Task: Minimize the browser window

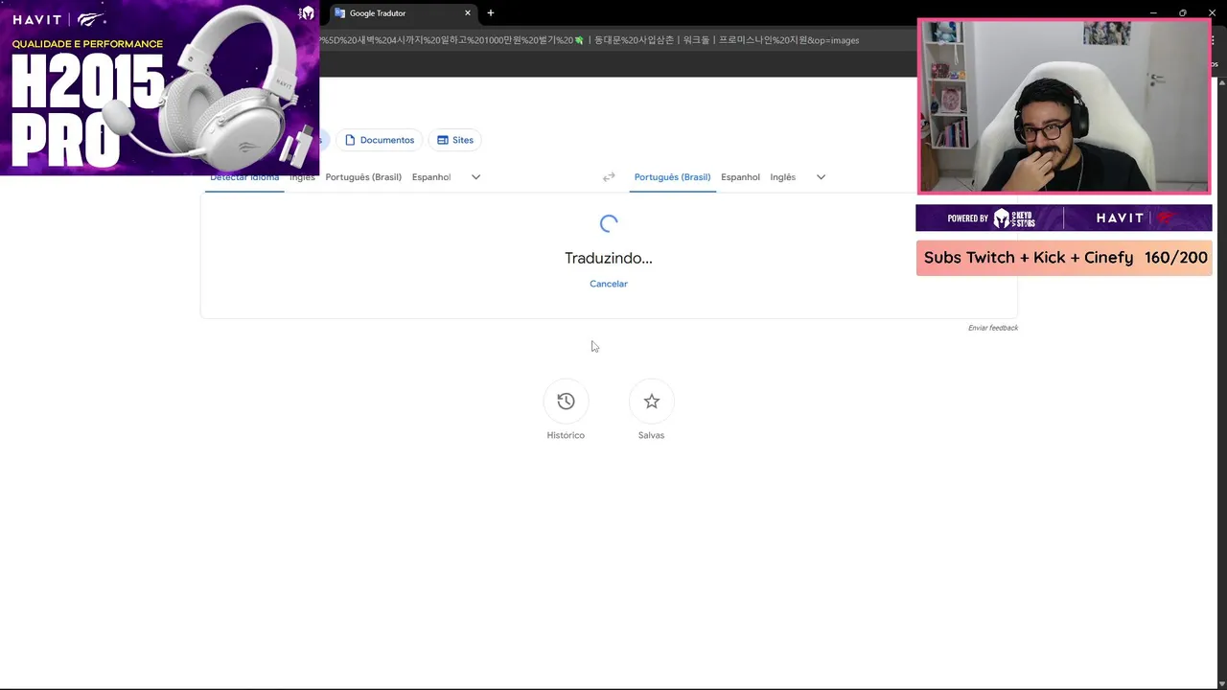Action: [1153, 13]
